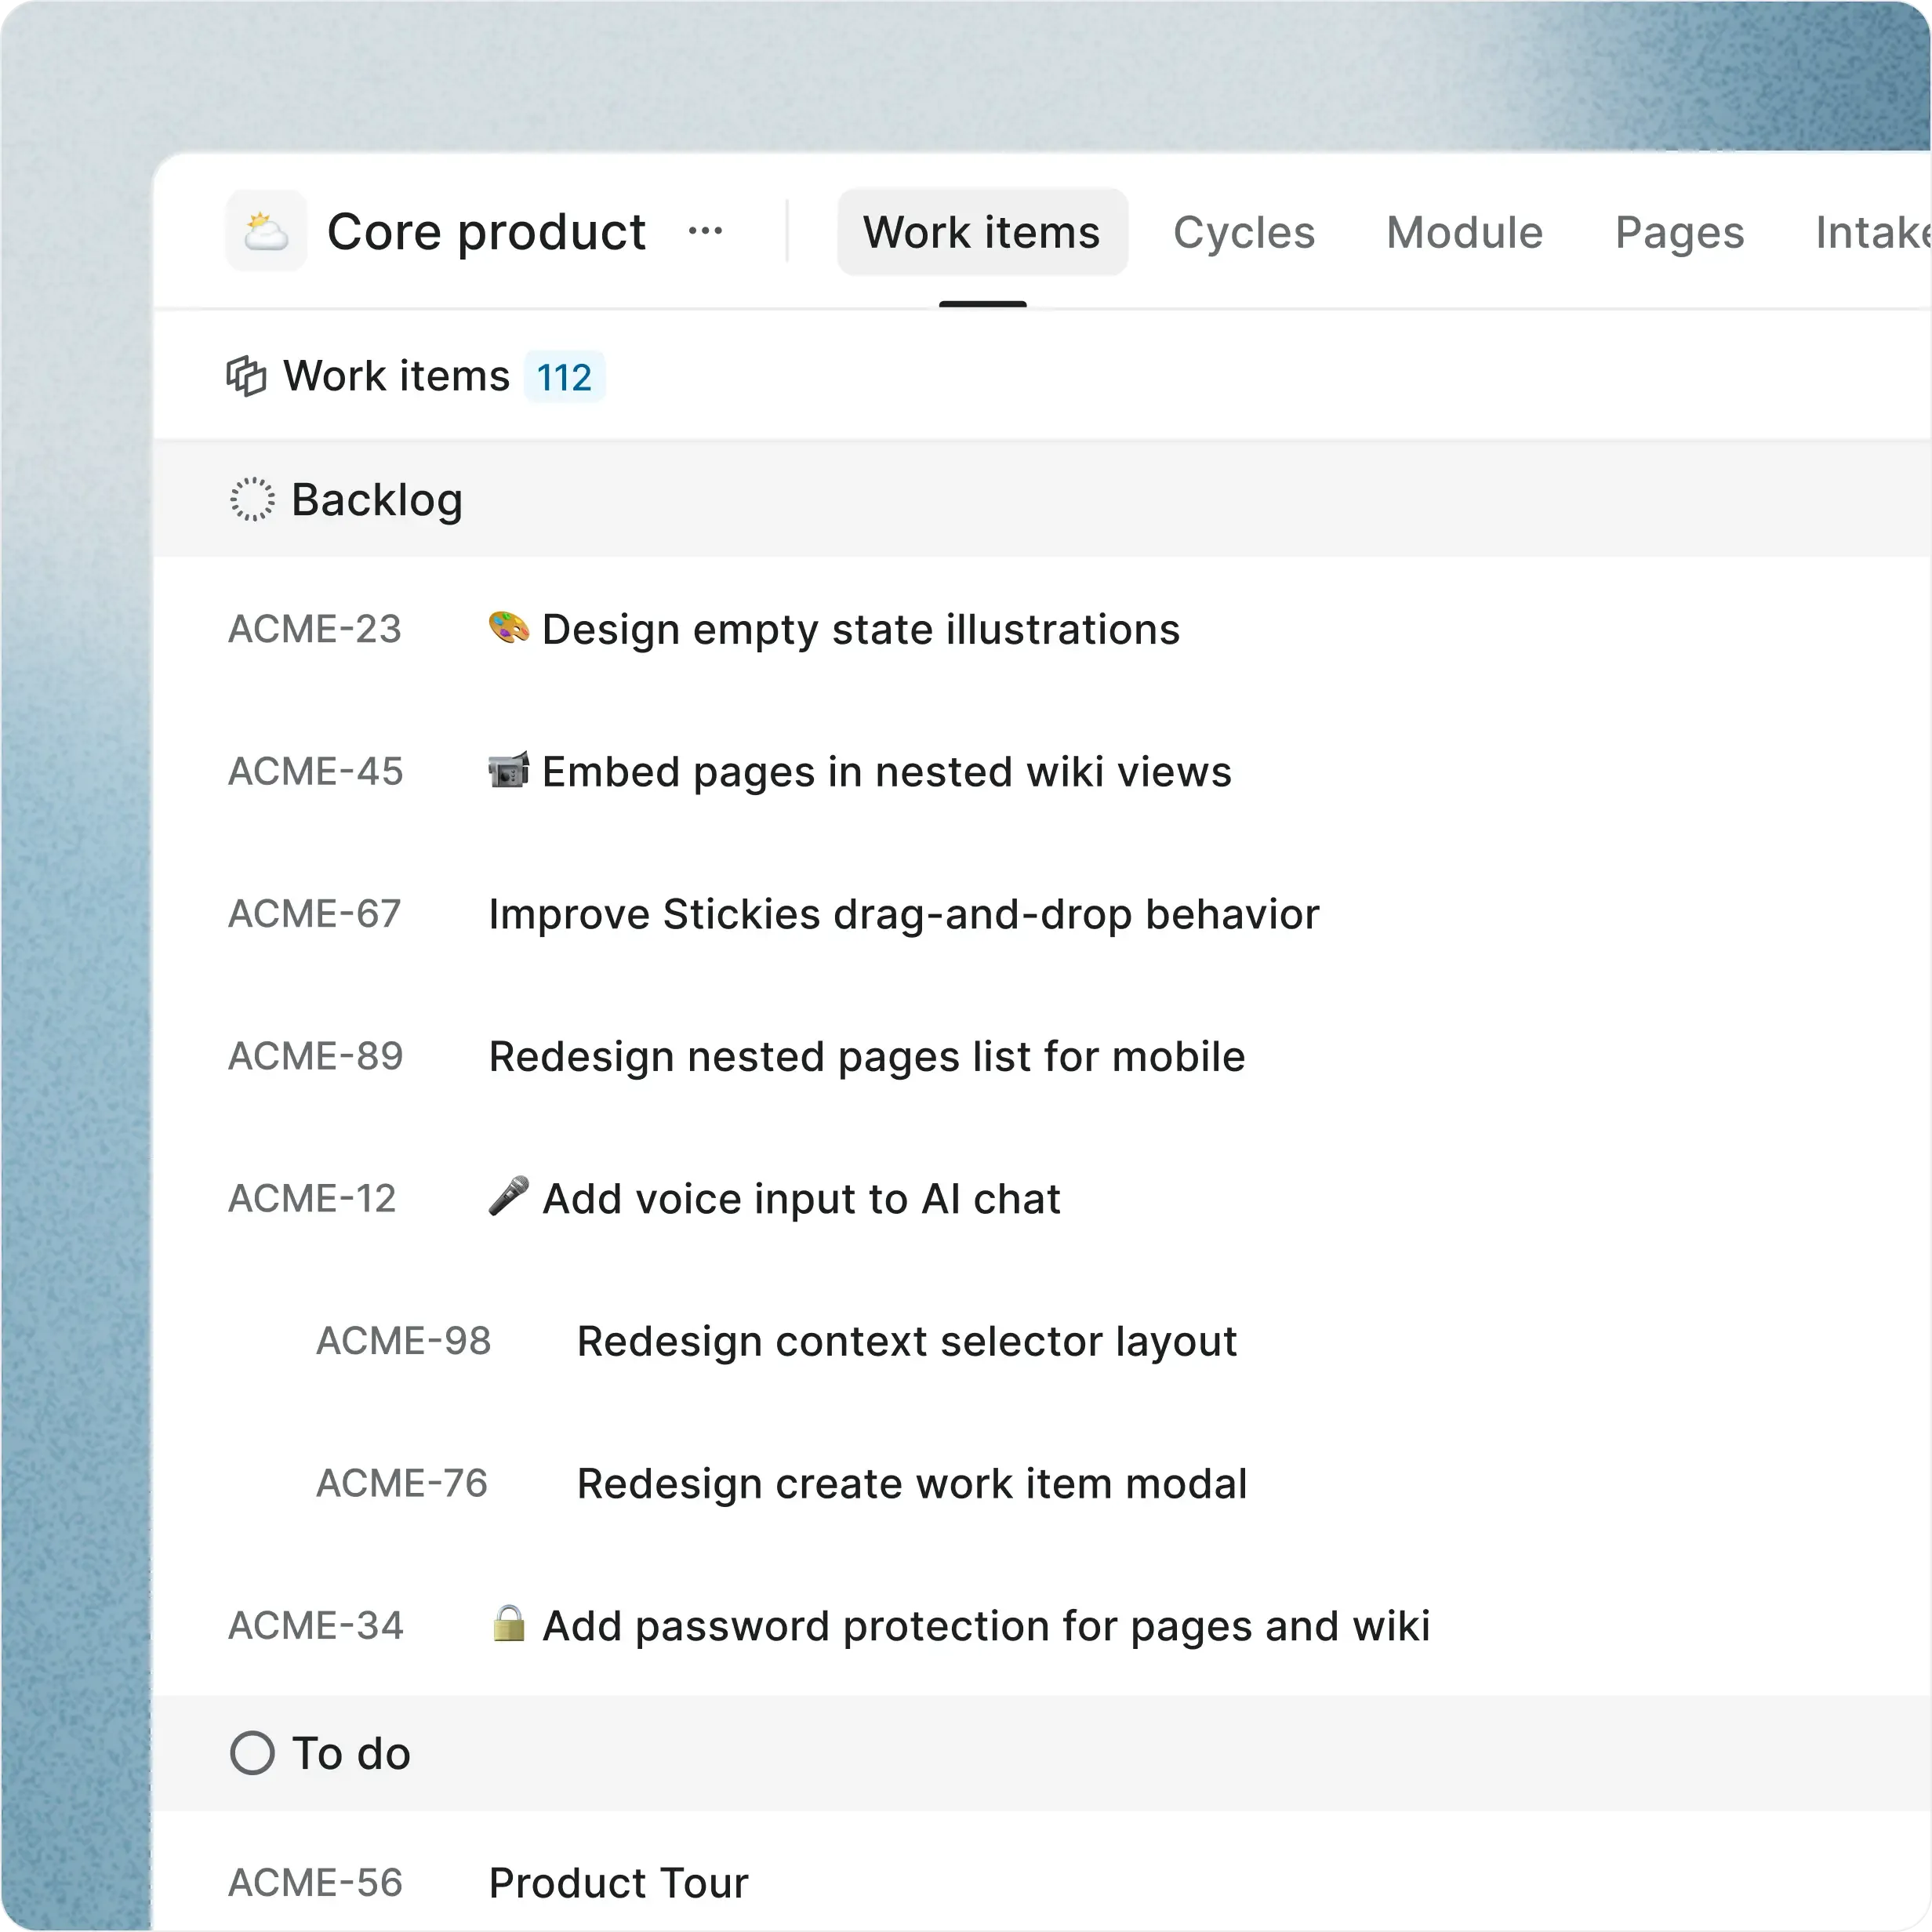The height and width of the screenshot is (1932, 1932).
Task: Click the Core product weather icon
Action: click(x=265, y=231)
